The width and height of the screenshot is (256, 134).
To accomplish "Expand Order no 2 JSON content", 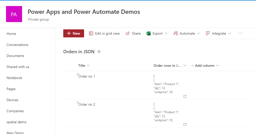I will coord(185,124).
